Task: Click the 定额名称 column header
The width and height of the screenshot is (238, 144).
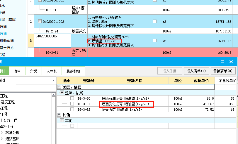Action: point(135,81)
